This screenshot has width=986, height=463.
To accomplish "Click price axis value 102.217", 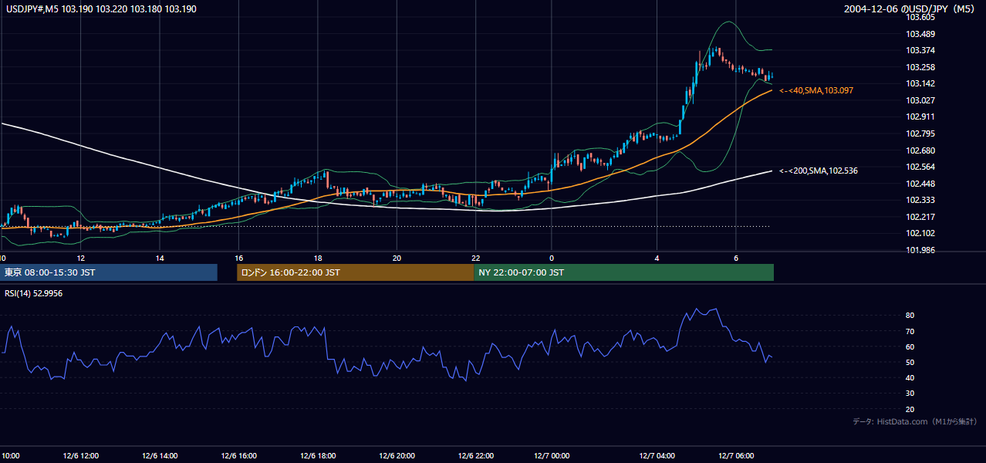I will tap(920, 217).
